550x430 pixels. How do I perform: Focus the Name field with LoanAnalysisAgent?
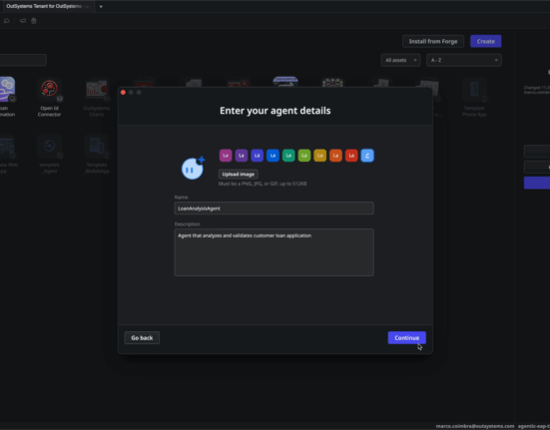pos(274,209)
